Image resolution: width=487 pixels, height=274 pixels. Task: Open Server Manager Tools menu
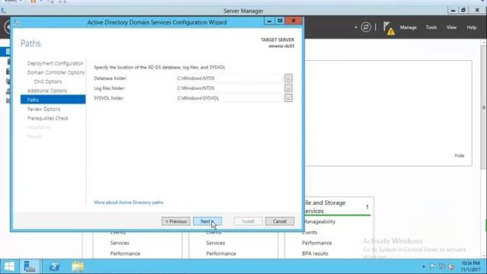[431, 27]
